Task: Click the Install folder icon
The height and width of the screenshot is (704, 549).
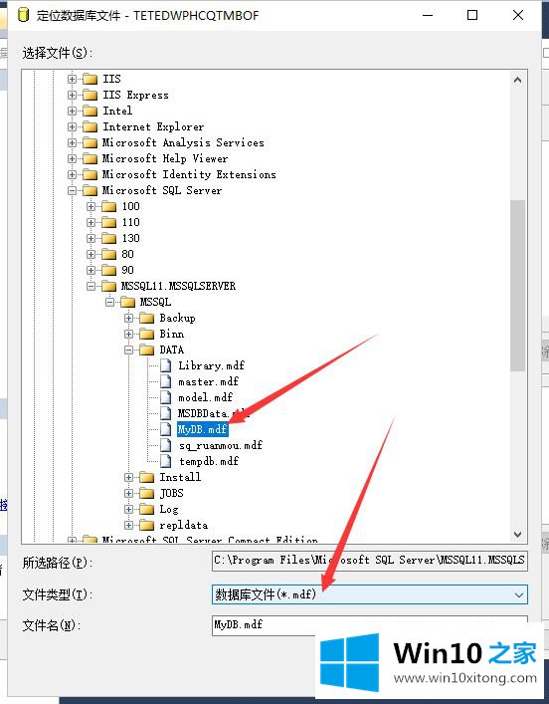Action: (x=146, y=477)
